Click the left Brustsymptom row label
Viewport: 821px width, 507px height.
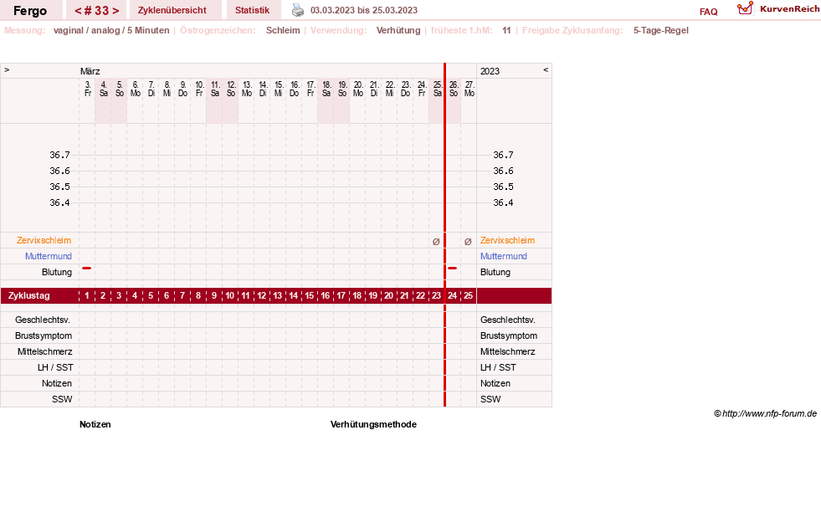click(x=44, y=335)
